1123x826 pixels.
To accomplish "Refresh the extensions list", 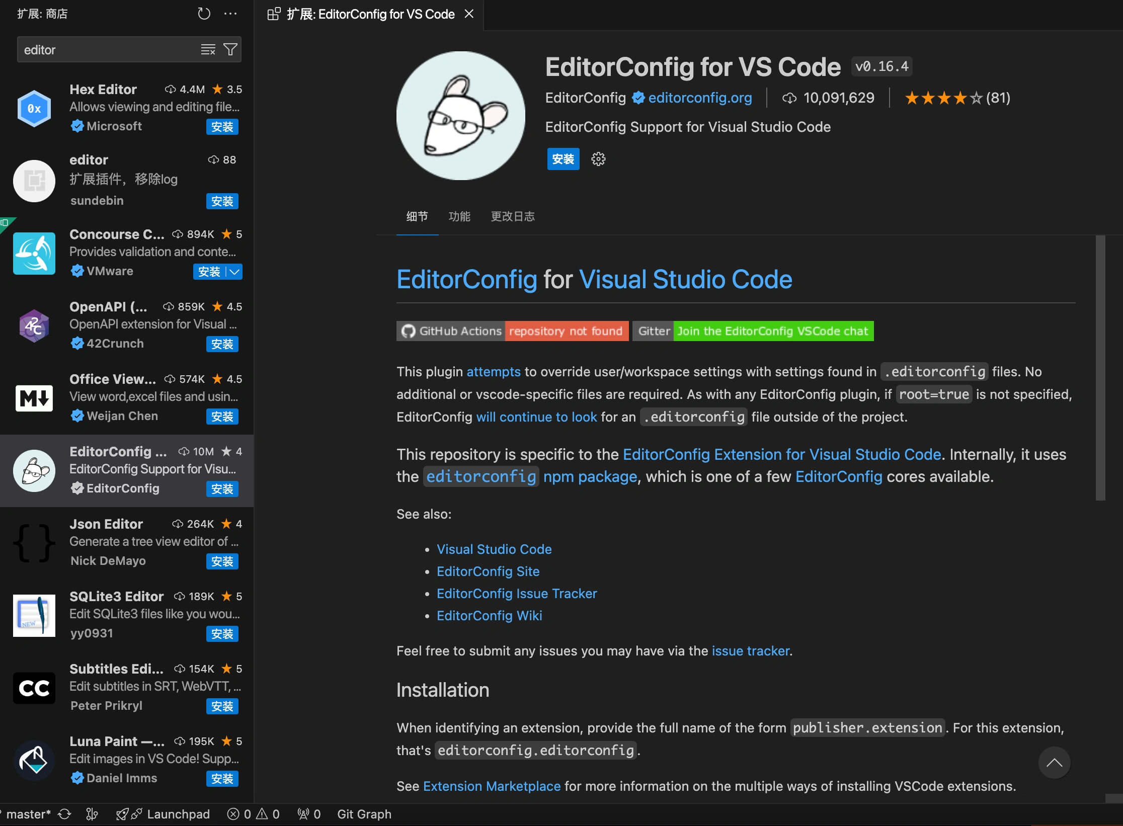I will tap(204, 14).
